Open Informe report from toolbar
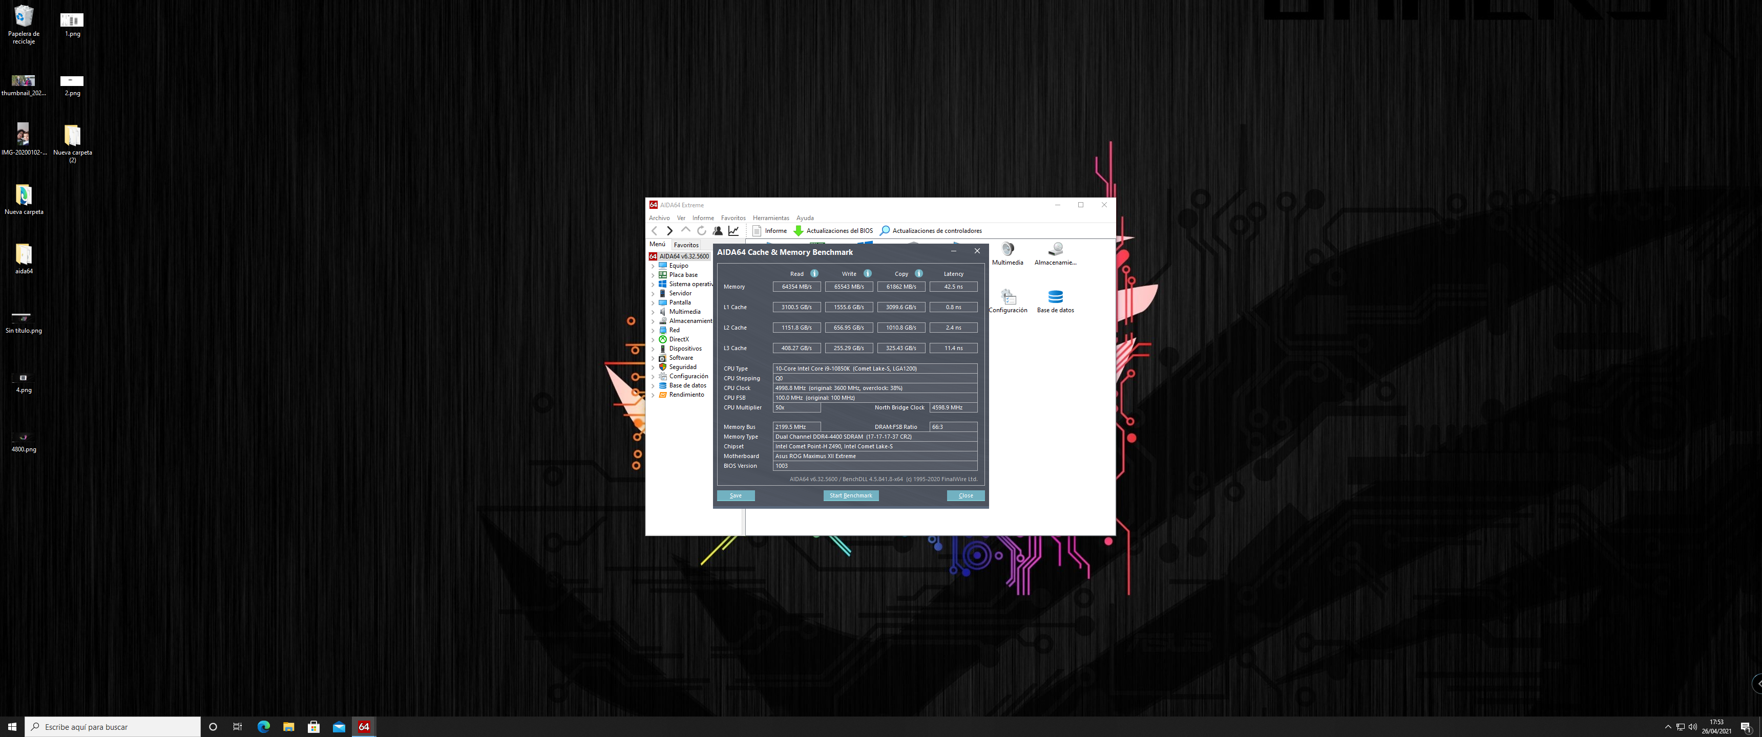 (769, 230)
